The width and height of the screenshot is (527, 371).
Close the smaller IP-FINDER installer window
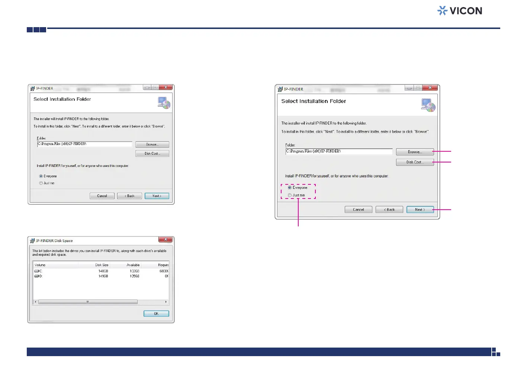point(166,87)
